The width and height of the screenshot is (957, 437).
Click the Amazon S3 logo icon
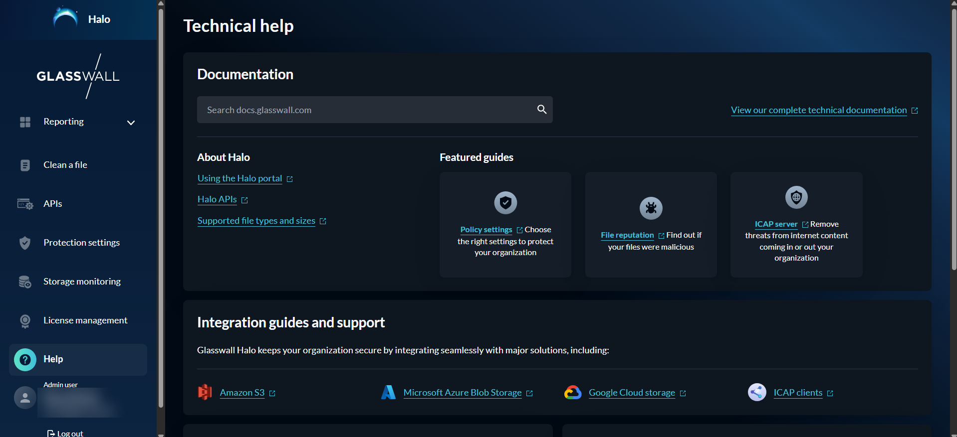(205, 393)
